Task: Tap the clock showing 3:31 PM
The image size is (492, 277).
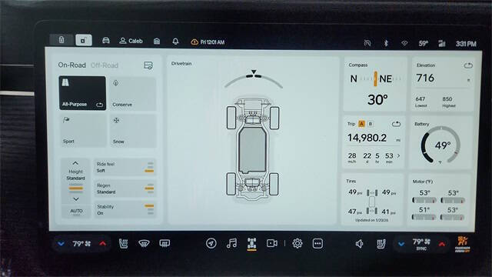Action: click(466, 44)
